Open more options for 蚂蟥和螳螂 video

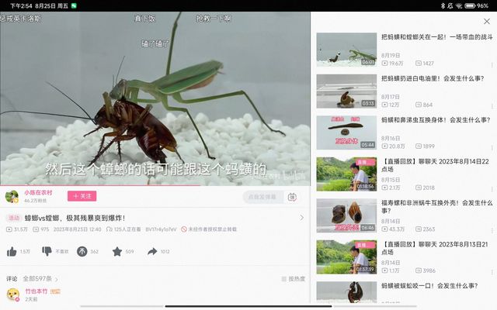pos(492,65)
